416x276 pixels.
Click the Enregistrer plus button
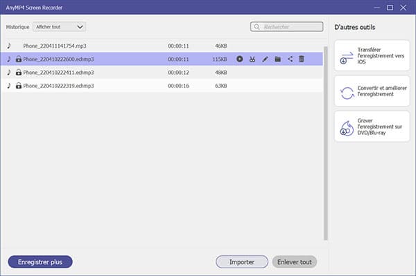[40, 262]
